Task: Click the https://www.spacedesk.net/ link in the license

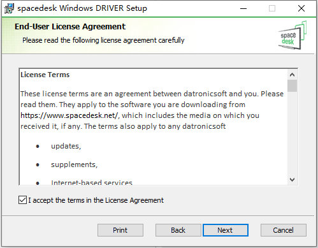Action: 69,115
